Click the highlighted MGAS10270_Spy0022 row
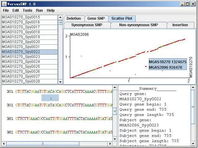Screen dimensions: 198x148 coord(30,52)
